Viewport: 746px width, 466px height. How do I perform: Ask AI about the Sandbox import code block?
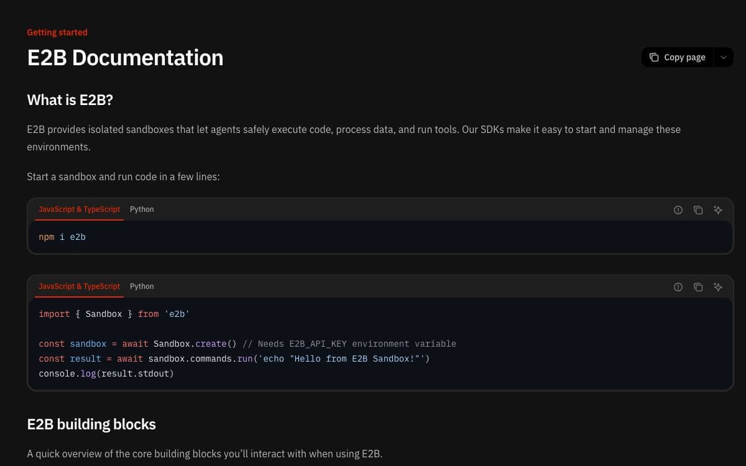[718, 287]
